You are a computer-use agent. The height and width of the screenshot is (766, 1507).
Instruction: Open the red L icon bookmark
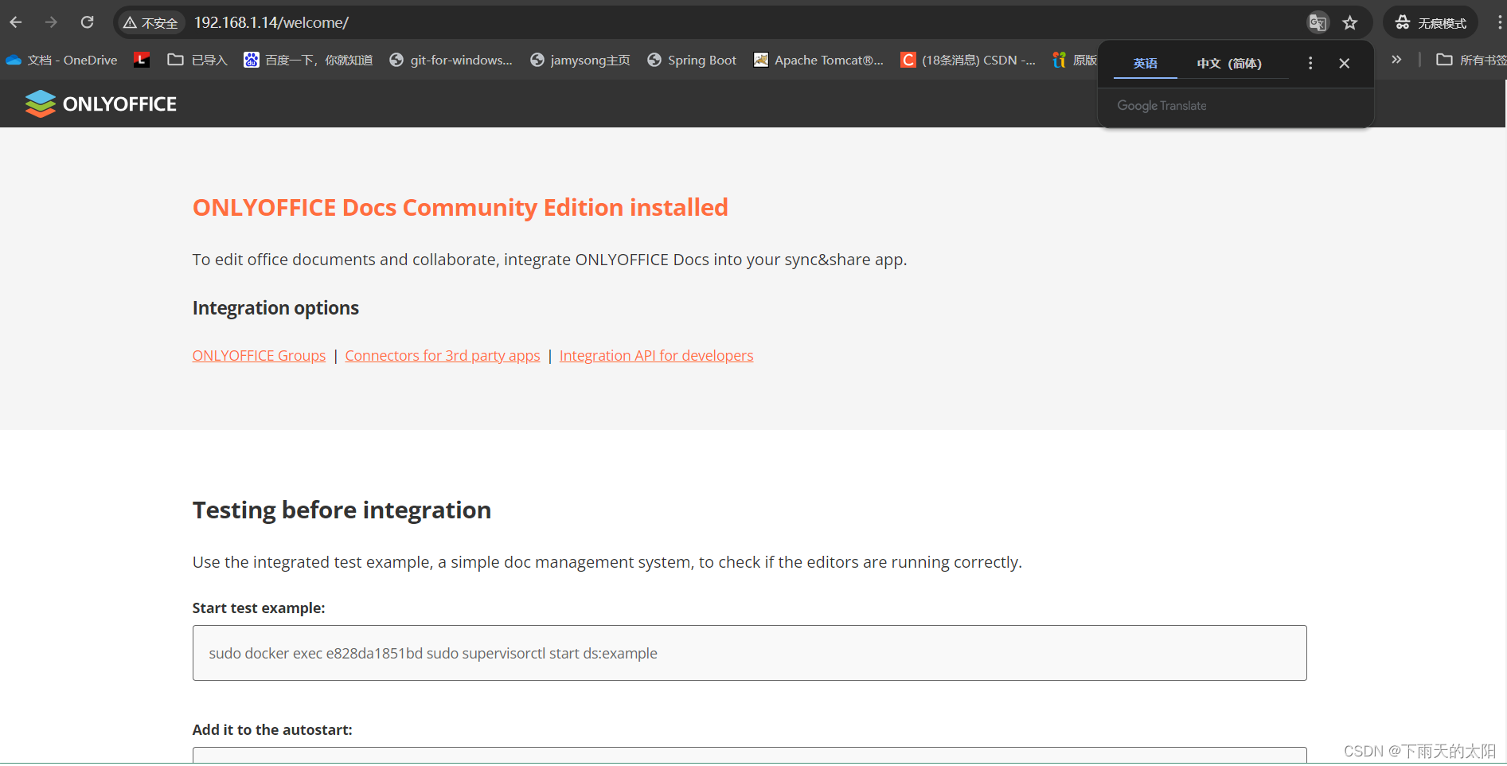142,60
